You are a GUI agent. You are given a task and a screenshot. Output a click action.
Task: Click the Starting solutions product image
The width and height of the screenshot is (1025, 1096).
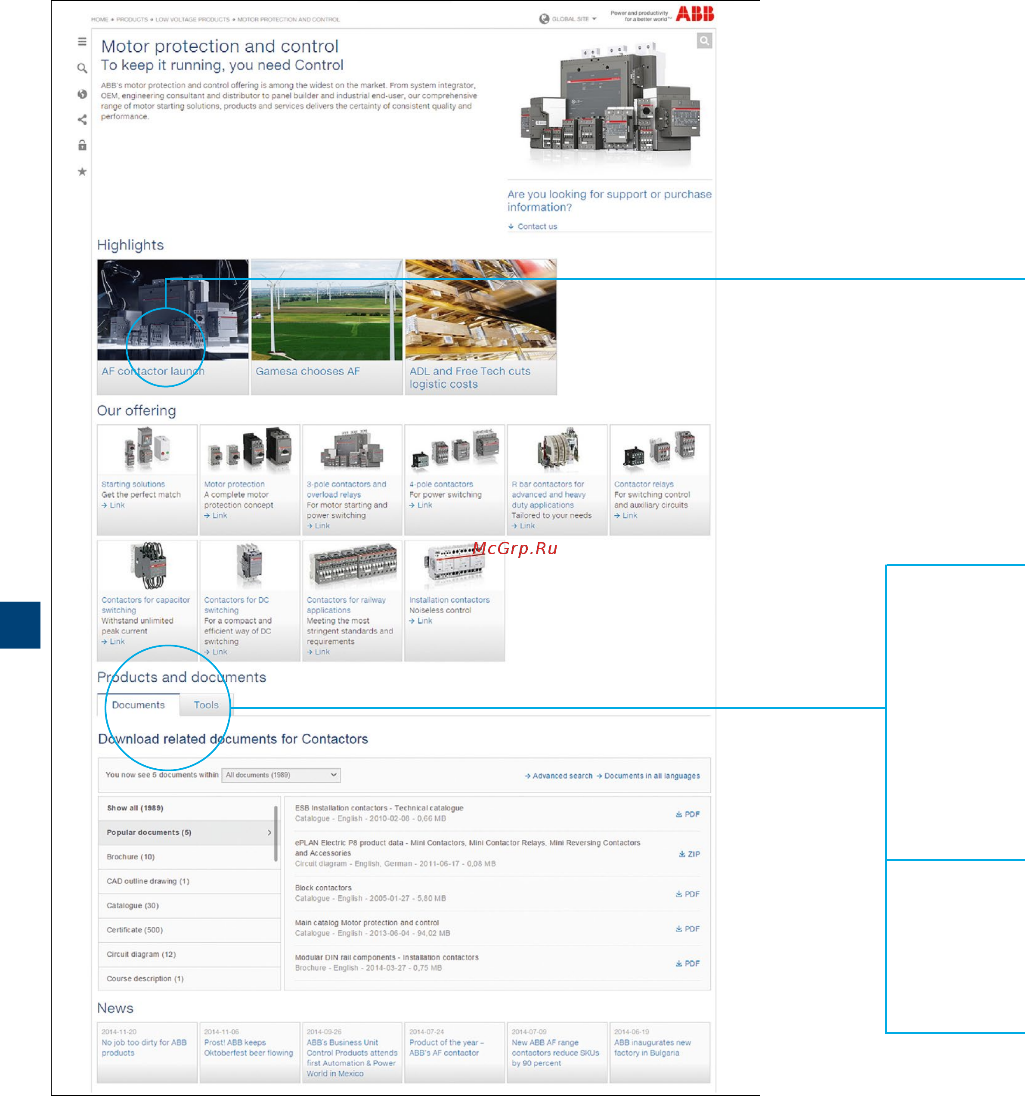point(147,449)
